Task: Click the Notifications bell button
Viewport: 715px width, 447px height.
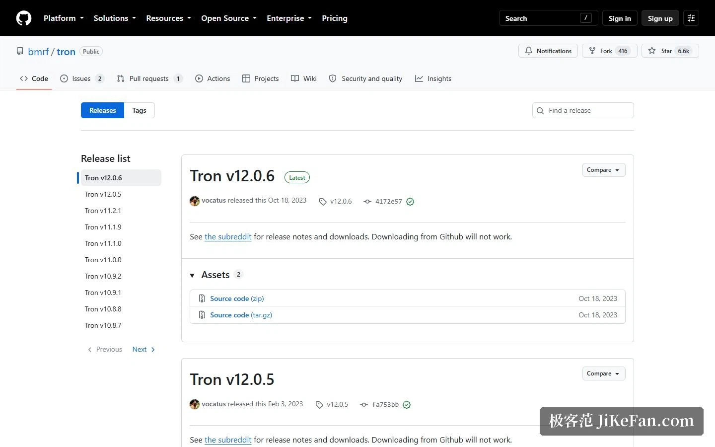Action: tap(548, 51)
